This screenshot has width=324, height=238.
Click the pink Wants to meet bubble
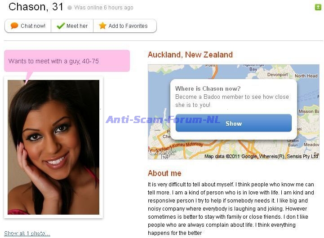(x=67, y=61)
